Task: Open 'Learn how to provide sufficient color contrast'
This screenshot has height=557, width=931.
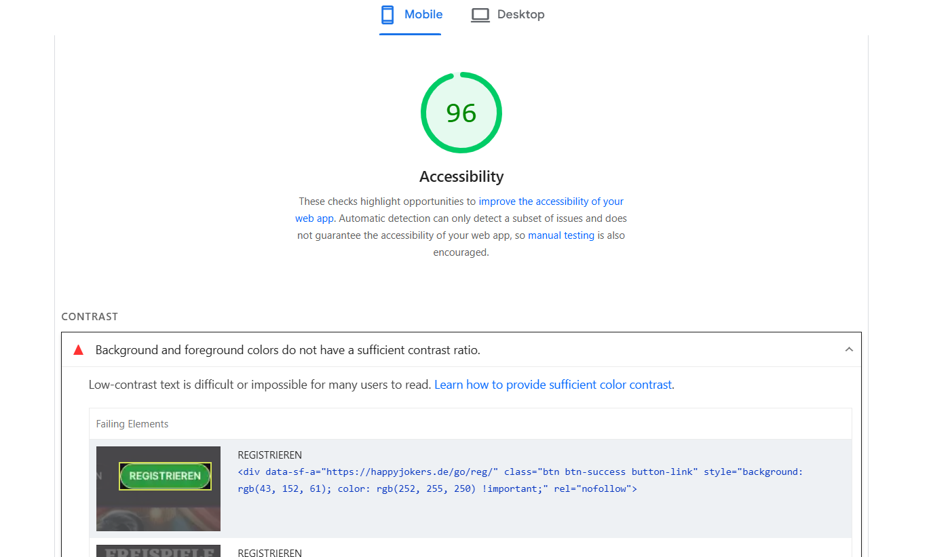Action: point(553,385)
